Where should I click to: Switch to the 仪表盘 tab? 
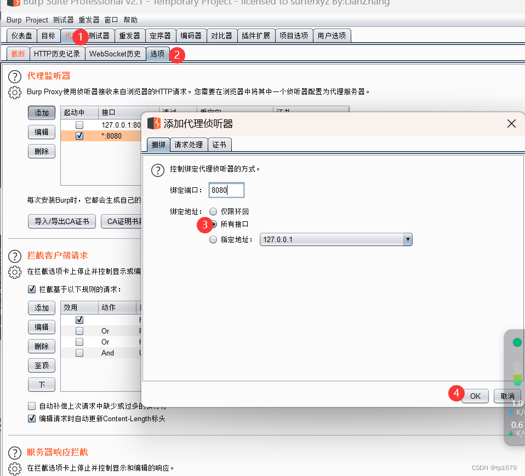pyautogui.click(x=22, y=36)
